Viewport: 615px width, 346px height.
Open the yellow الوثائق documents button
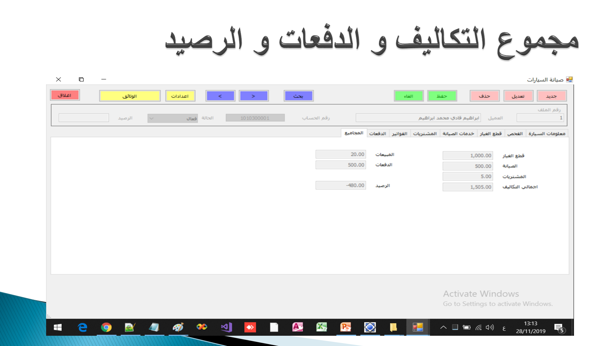pyautogui.click(x=130, y=96)
